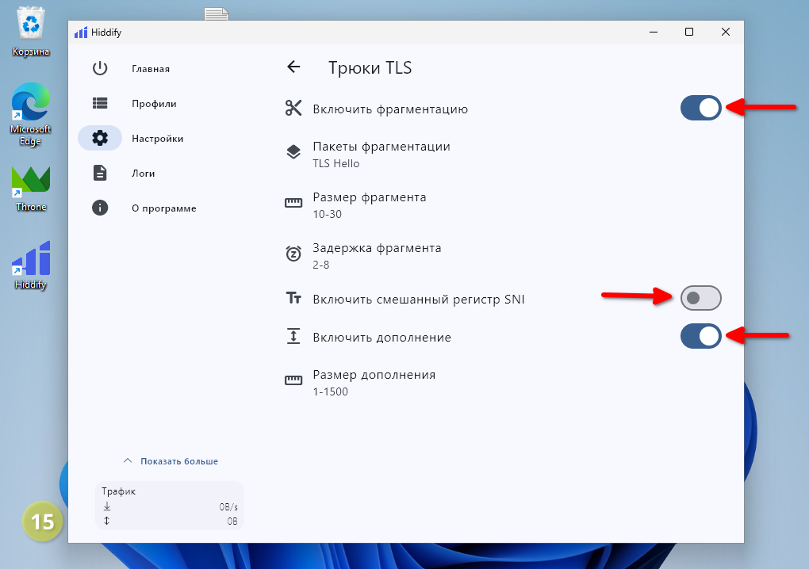Click the list icon for Профили

pyautogui.click(x=100, y=103)
